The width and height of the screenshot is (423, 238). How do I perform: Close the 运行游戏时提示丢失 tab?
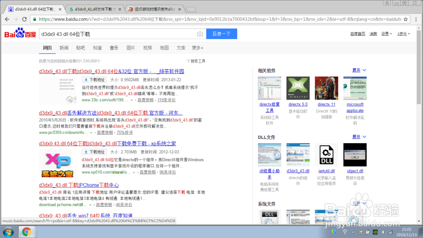tap(180, 9)
